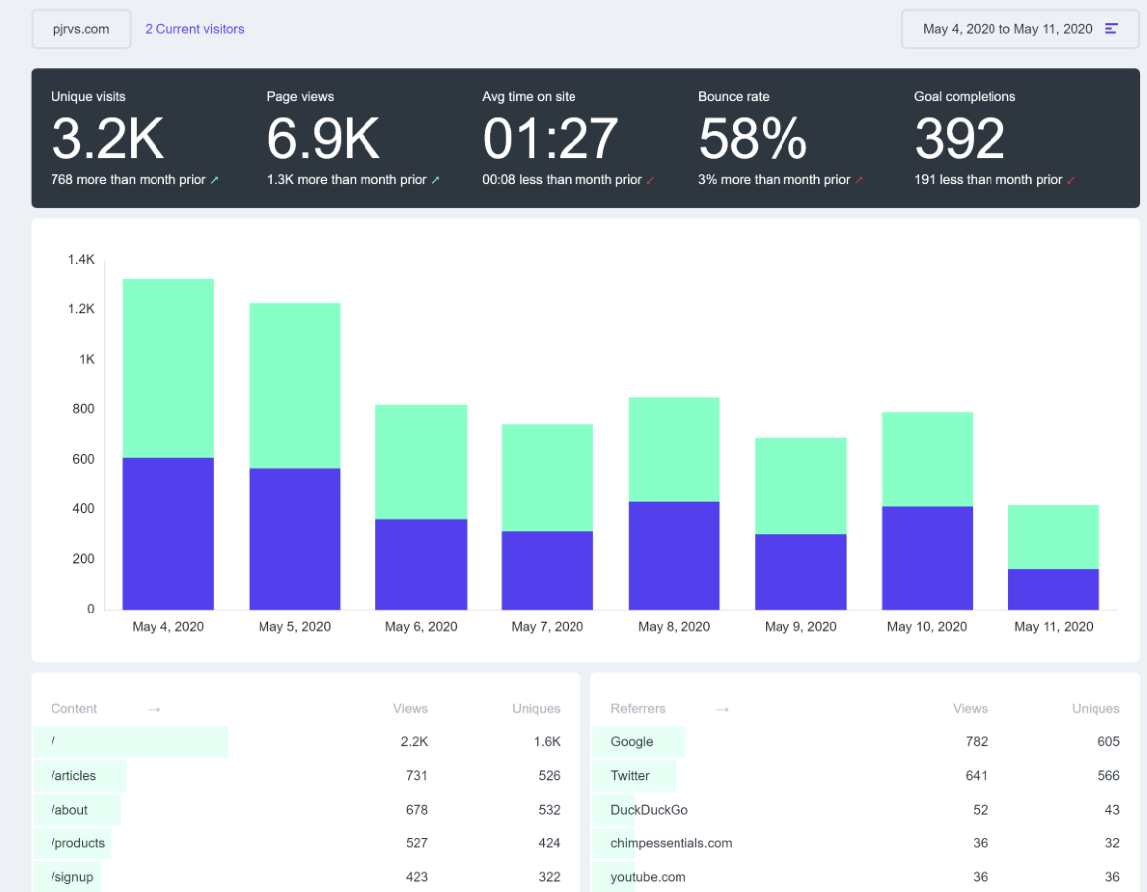
Task: Open the Referrers section header
Action: [x=638, y=709]
